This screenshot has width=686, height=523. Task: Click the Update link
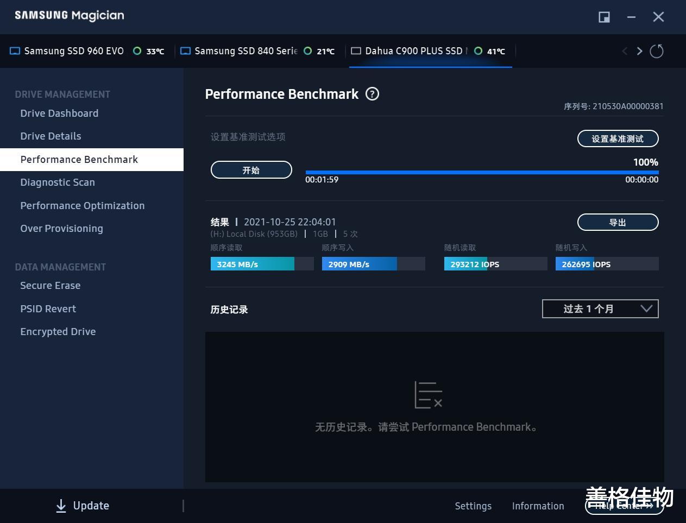(91, 506)
